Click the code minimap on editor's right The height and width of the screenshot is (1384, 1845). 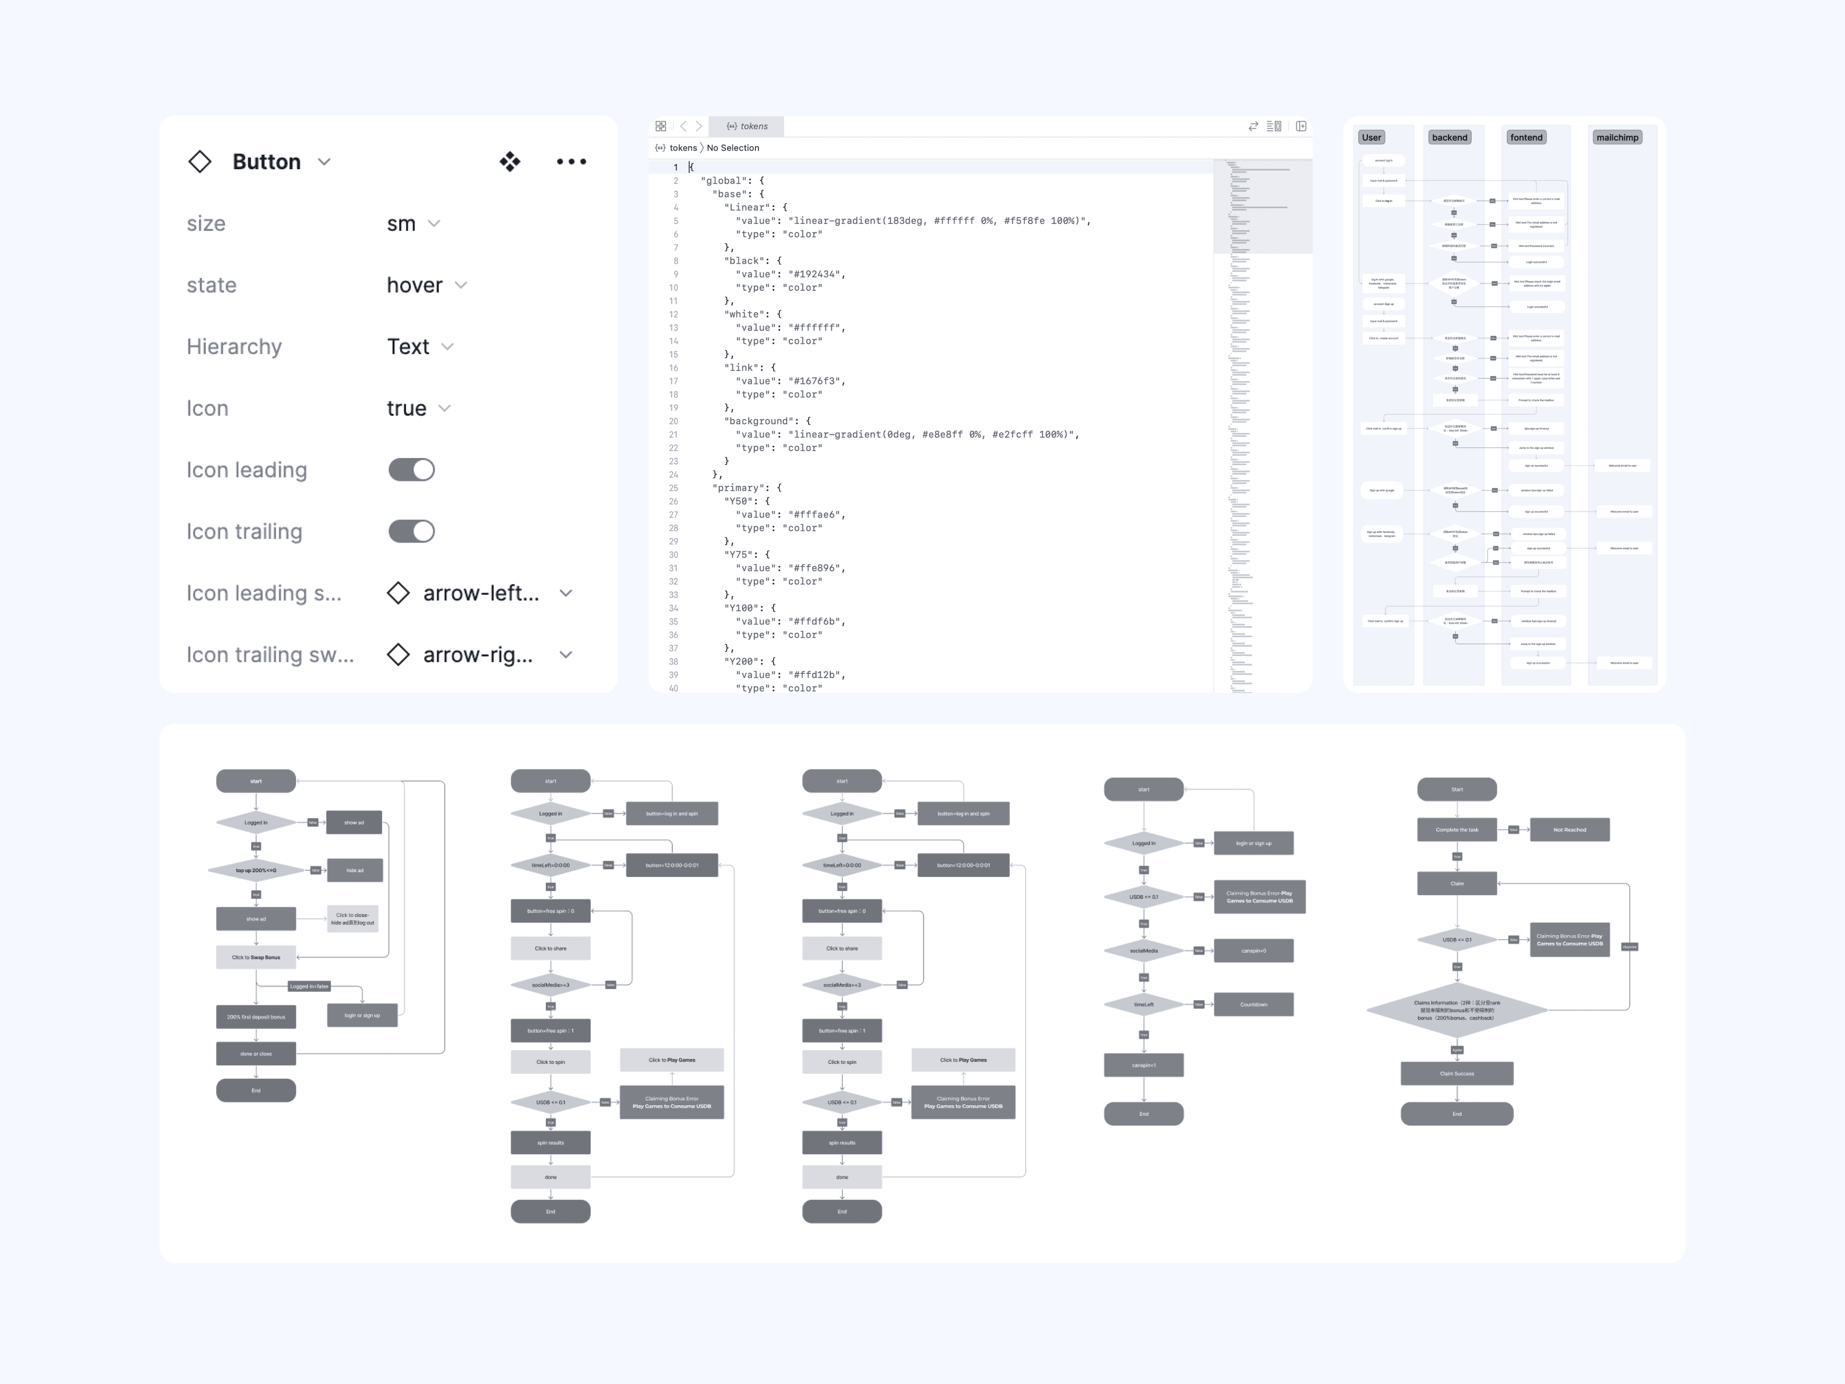click(1263, 425)
